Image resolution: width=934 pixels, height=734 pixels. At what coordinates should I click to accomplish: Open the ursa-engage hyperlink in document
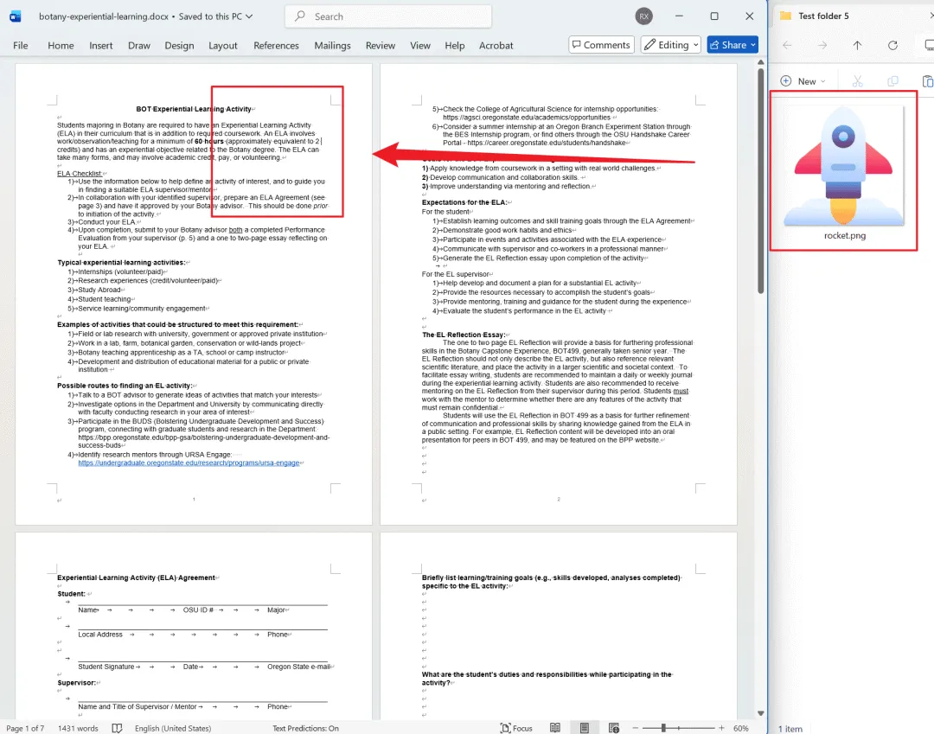189,463
